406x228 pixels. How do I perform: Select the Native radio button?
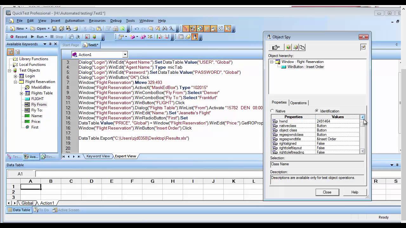tap(272, 111)
